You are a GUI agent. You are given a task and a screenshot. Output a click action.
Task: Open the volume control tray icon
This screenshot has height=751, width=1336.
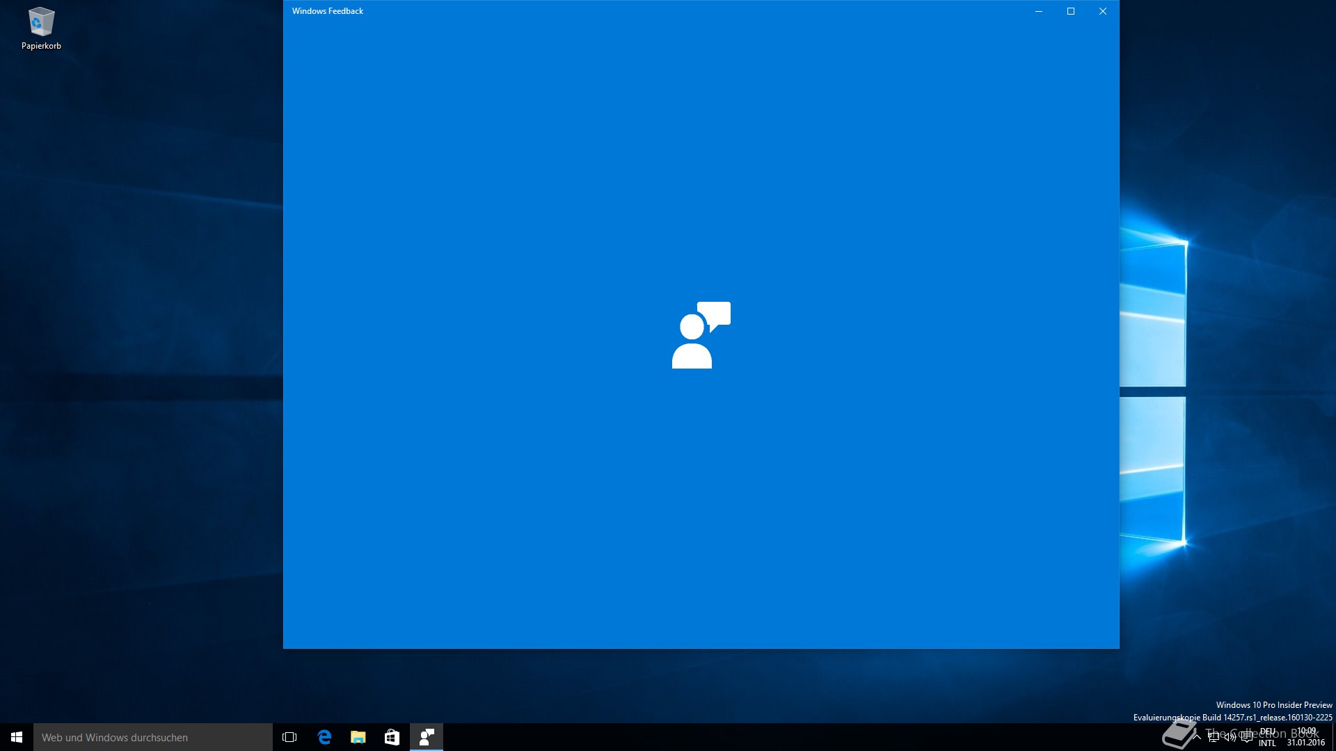(1230, 737)
